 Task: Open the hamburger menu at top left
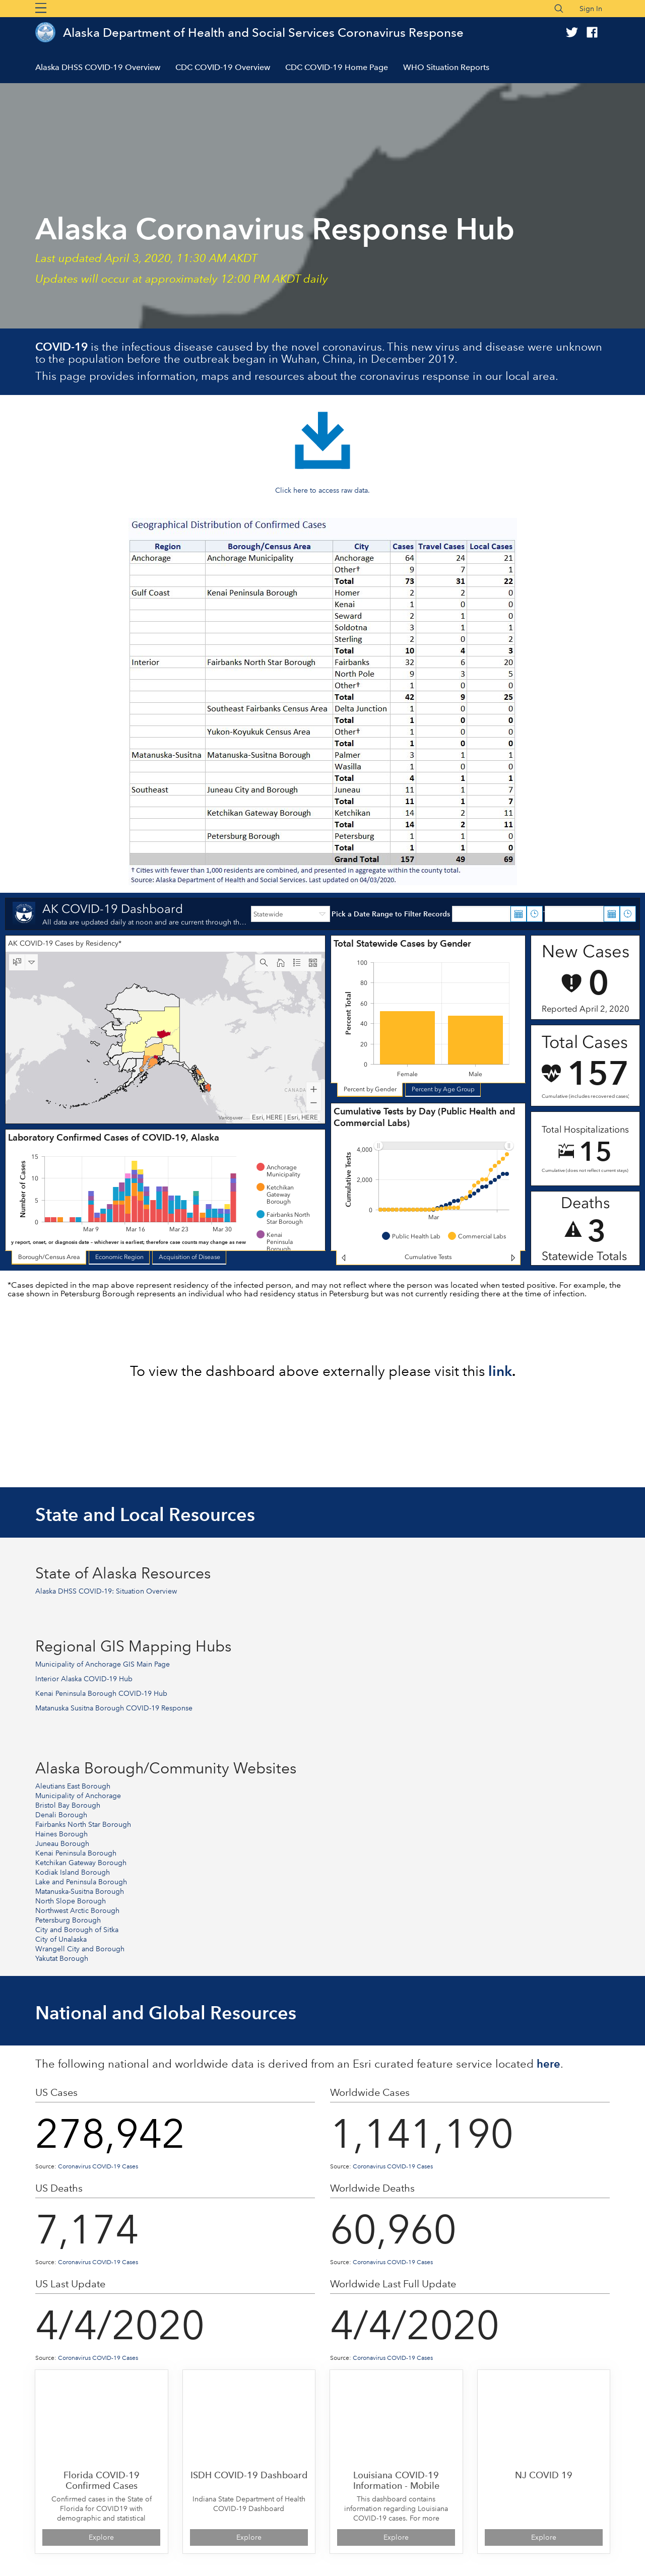pyautogui.click(x=41, y=8)
